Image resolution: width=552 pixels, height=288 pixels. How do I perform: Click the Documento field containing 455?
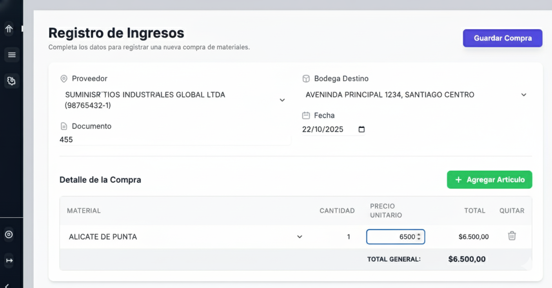pos(174,140)
